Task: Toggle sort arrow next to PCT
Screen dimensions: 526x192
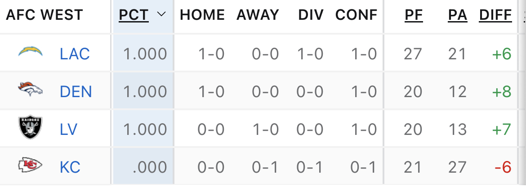Action: [161, 14]
